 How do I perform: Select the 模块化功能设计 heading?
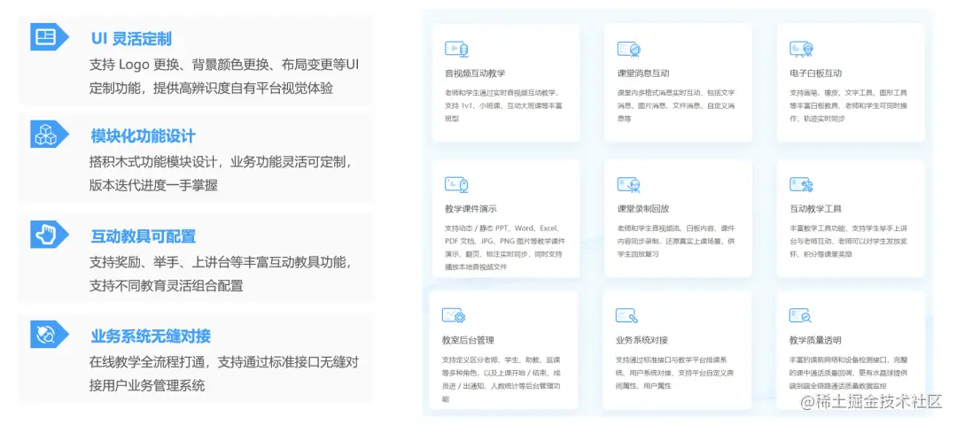click(144, 136)
